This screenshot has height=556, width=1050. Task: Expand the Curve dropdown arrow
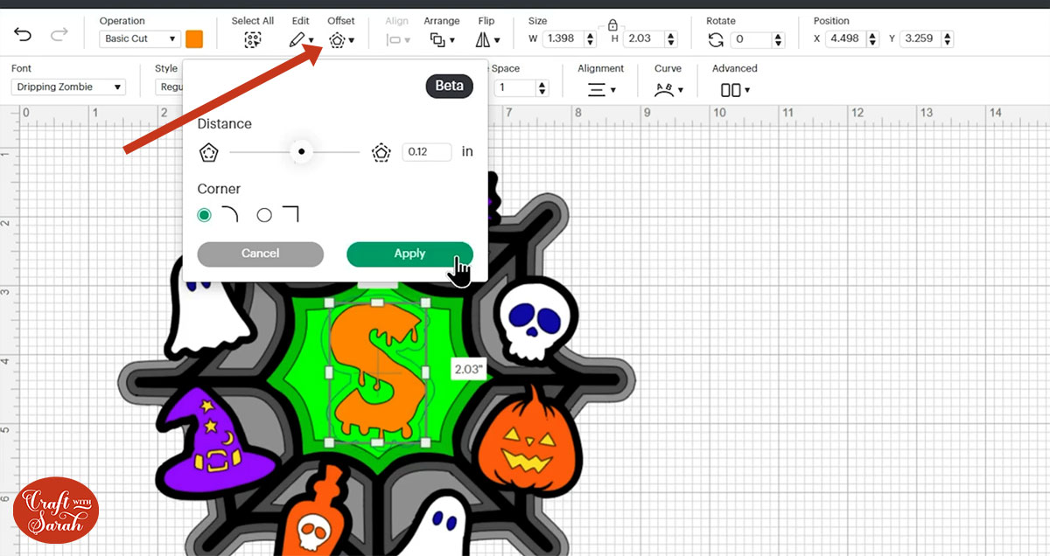point(680,90)
